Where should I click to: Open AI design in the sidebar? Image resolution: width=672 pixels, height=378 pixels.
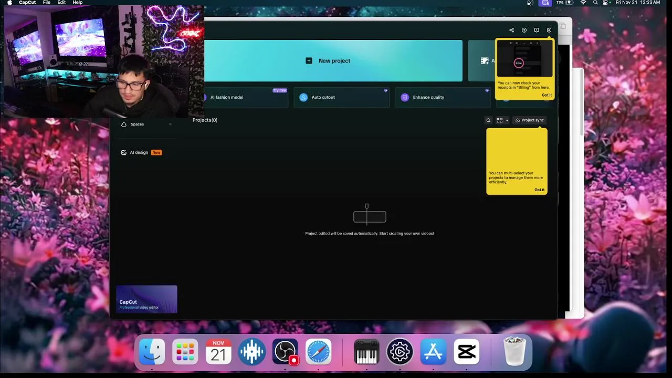[x=139, y=152]
